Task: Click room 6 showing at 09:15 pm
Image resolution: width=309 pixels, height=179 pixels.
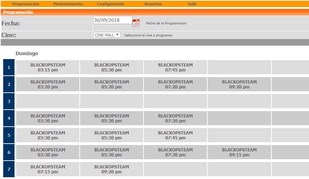Action: 239,152
